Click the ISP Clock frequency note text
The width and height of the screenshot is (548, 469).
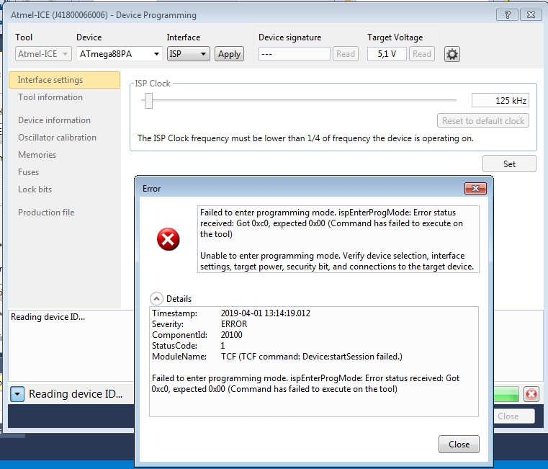[305, 138]
